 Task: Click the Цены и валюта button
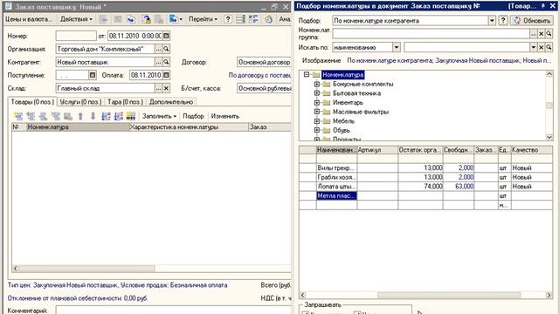(x=29, y=19)
